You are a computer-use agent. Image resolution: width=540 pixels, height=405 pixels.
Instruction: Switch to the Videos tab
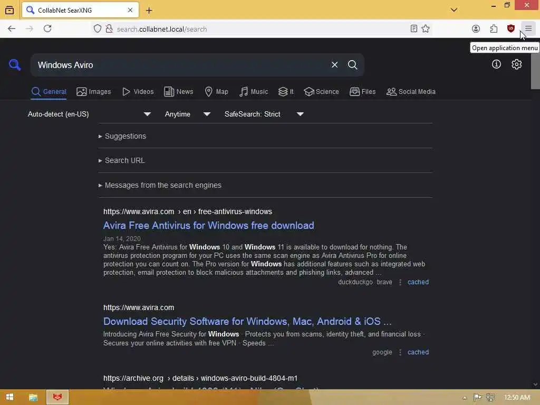tap(138, 92)
